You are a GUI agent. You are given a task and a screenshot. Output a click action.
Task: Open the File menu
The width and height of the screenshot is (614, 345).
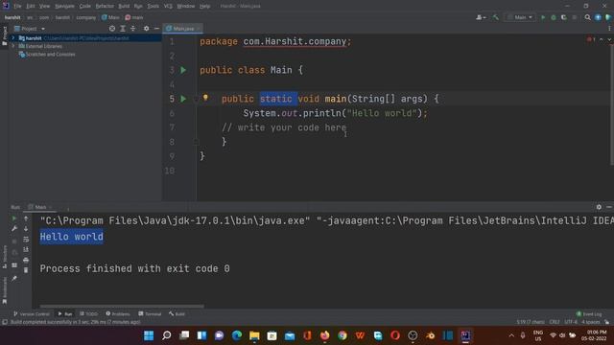click(17, 6)
